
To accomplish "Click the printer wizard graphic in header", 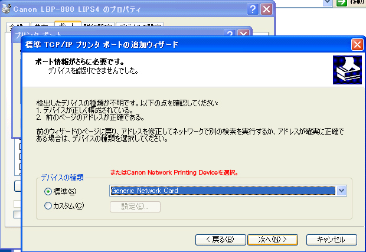I will (347, 70).
